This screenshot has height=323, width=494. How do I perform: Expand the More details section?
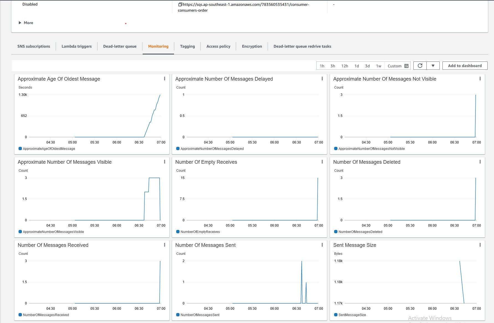point(26,23)
